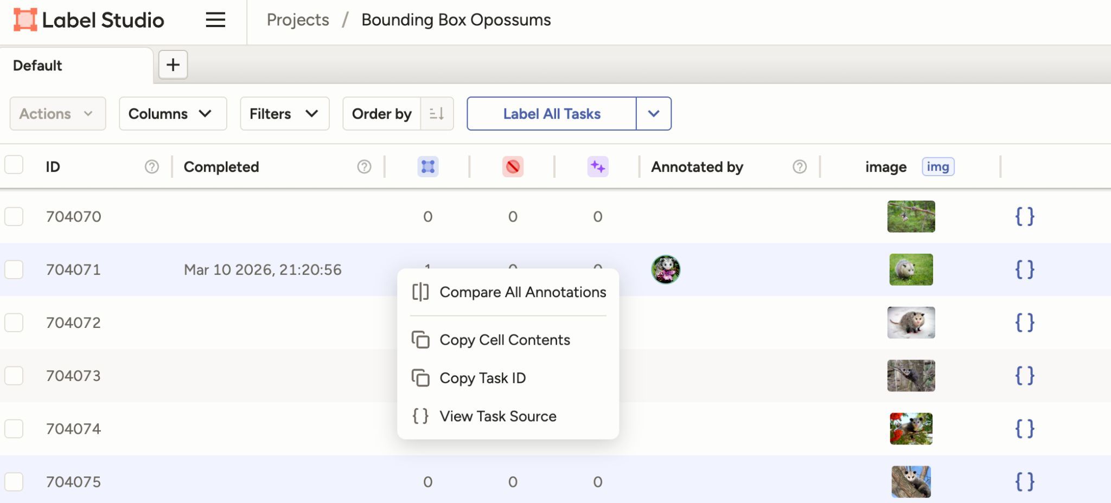Screen dimensions: 1111x503
Task: Click predictions sparkle column icon
Action: (x=597, y=166)
